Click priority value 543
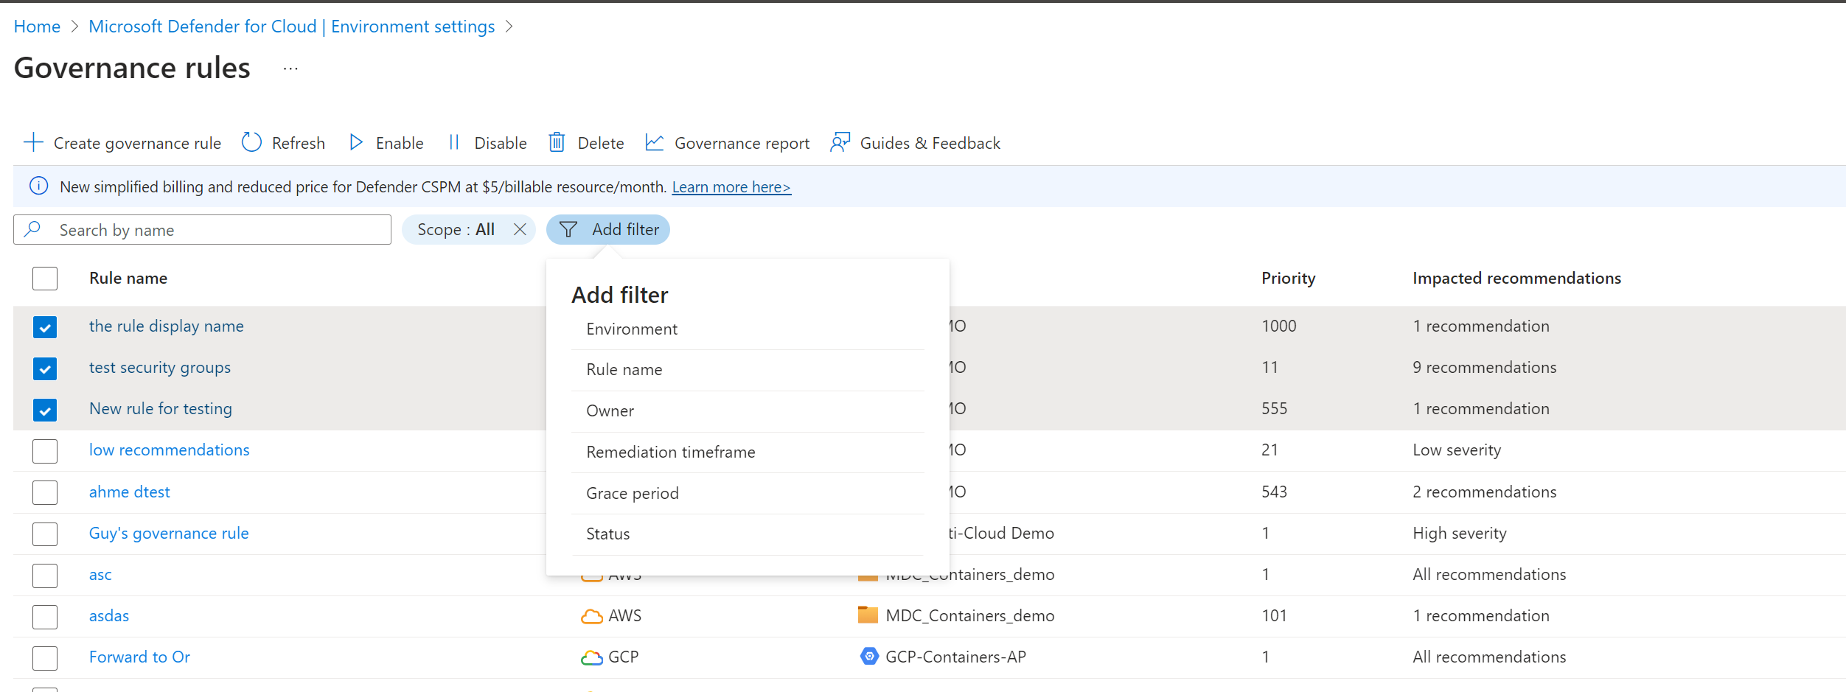 [1275, 492]
